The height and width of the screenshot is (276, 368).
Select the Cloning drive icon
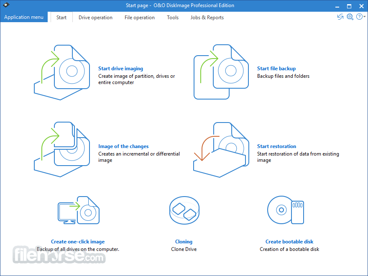(184, 210)
